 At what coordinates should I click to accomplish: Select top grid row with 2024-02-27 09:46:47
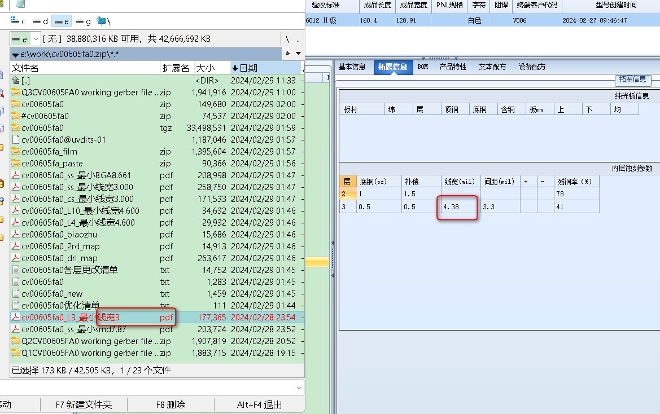tap(482, 20)
